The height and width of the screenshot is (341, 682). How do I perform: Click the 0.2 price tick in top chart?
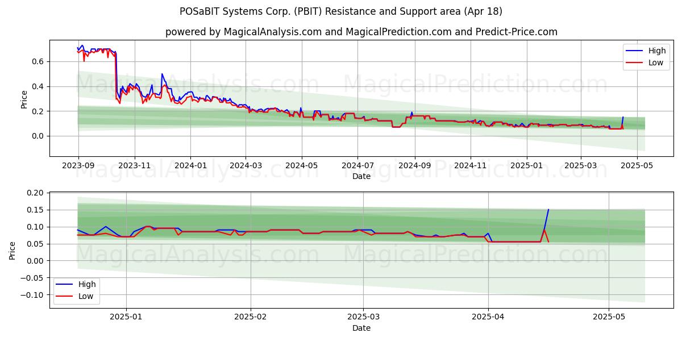click(38, 111)
